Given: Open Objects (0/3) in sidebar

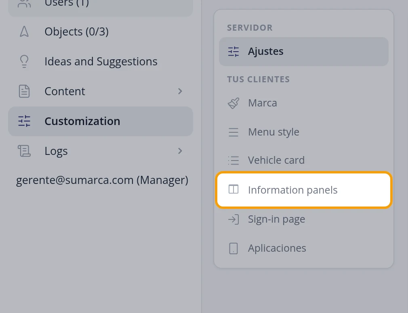Looking at the screenshot, I should pyautogui.click(x=101, y=32).
